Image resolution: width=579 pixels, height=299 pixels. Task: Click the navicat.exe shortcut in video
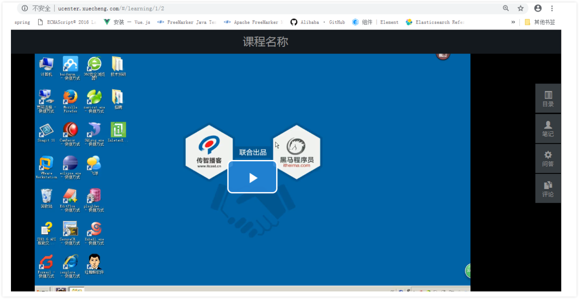[94, 101]
